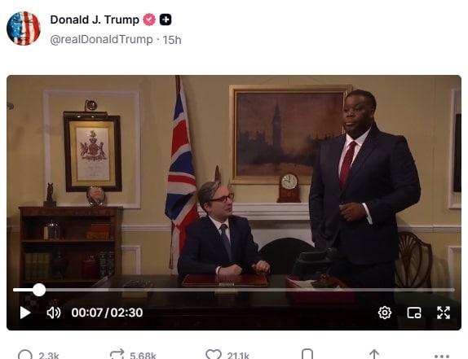Open replies with the comment bubble icon
This screenshot has width=468, height=359.
click(x=25, y=355)
